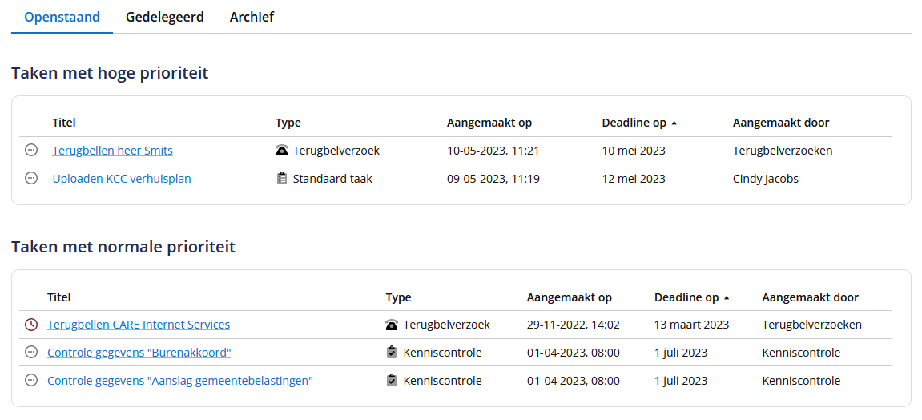Click status icon beside "Aanslag gemeentebelastingen" task
This screenshot has width=922, height=420.
tap(31, 381)
